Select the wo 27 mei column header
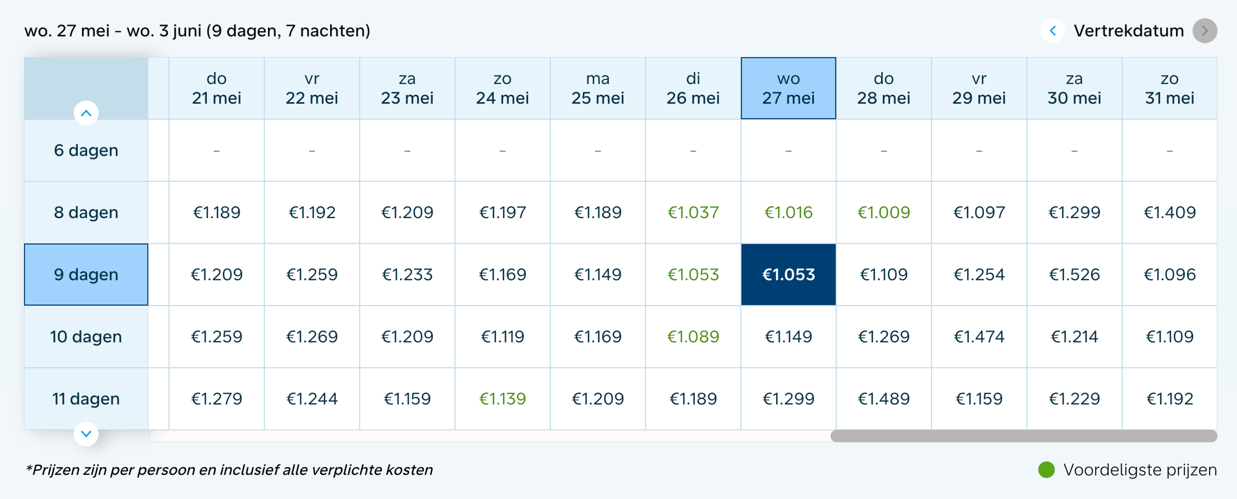Image resolution: width=1237 pixels, height=499 pixels. pyautogui.click(x=788, y=88)
